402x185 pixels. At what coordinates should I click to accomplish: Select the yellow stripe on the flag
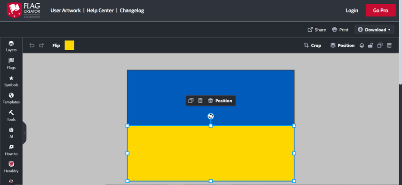pos(210,153)
